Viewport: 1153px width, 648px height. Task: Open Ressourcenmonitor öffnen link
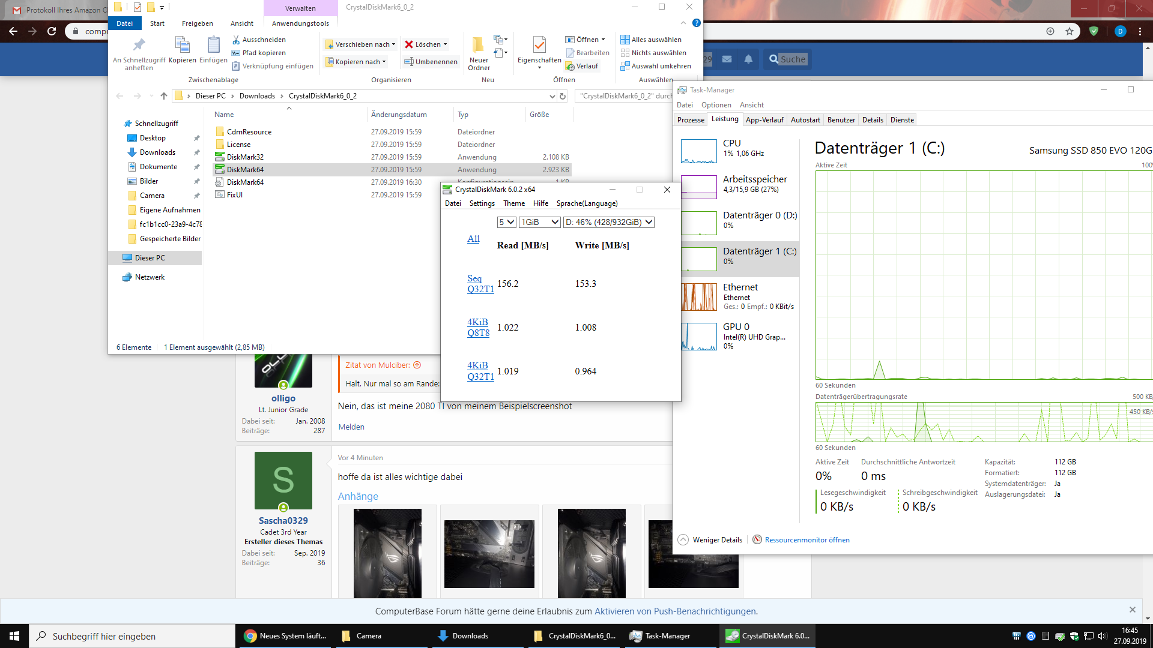(x=806, y=540)
